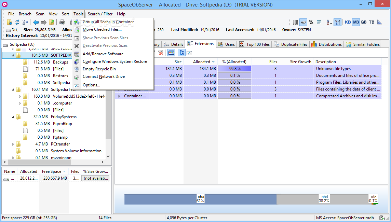
Task: Open the Details tab
Action: (x=174, y=44)
